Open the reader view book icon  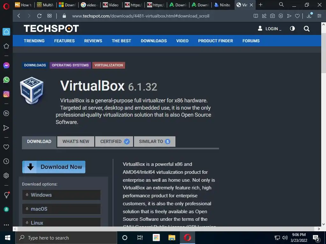pyautogui.click(x=256, y=16)
